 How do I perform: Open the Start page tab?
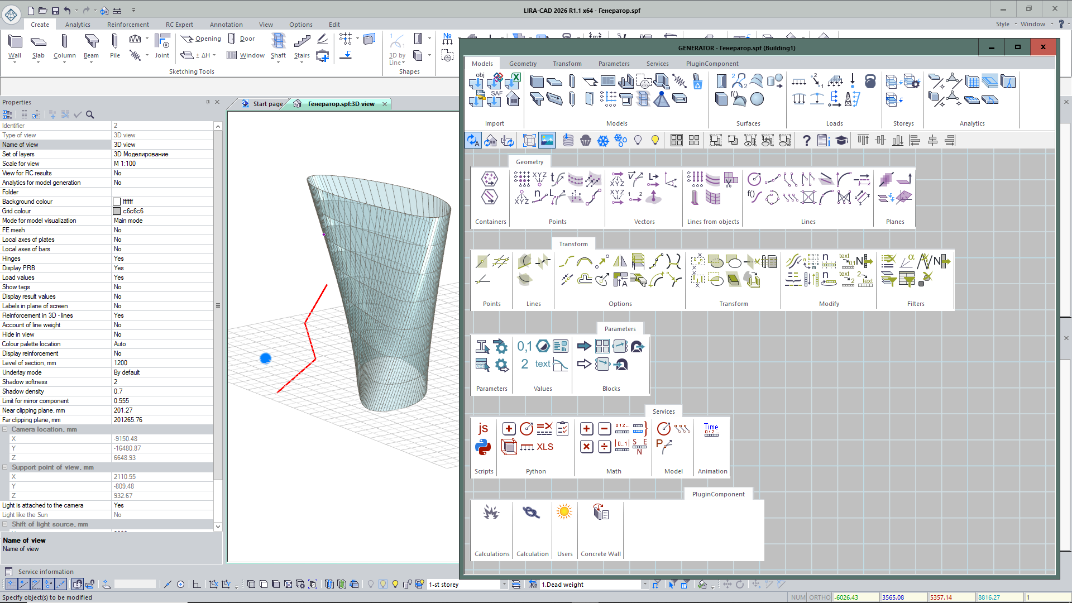pos(262,104)
